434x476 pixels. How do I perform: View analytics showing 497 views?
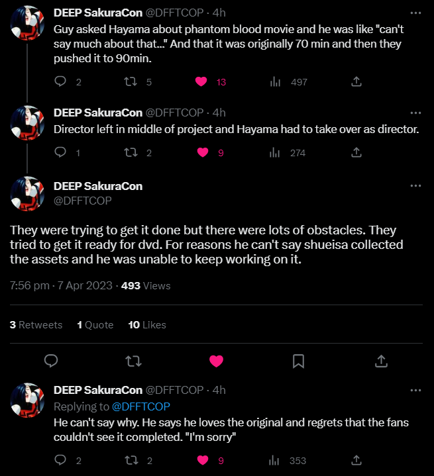[275, 82]
